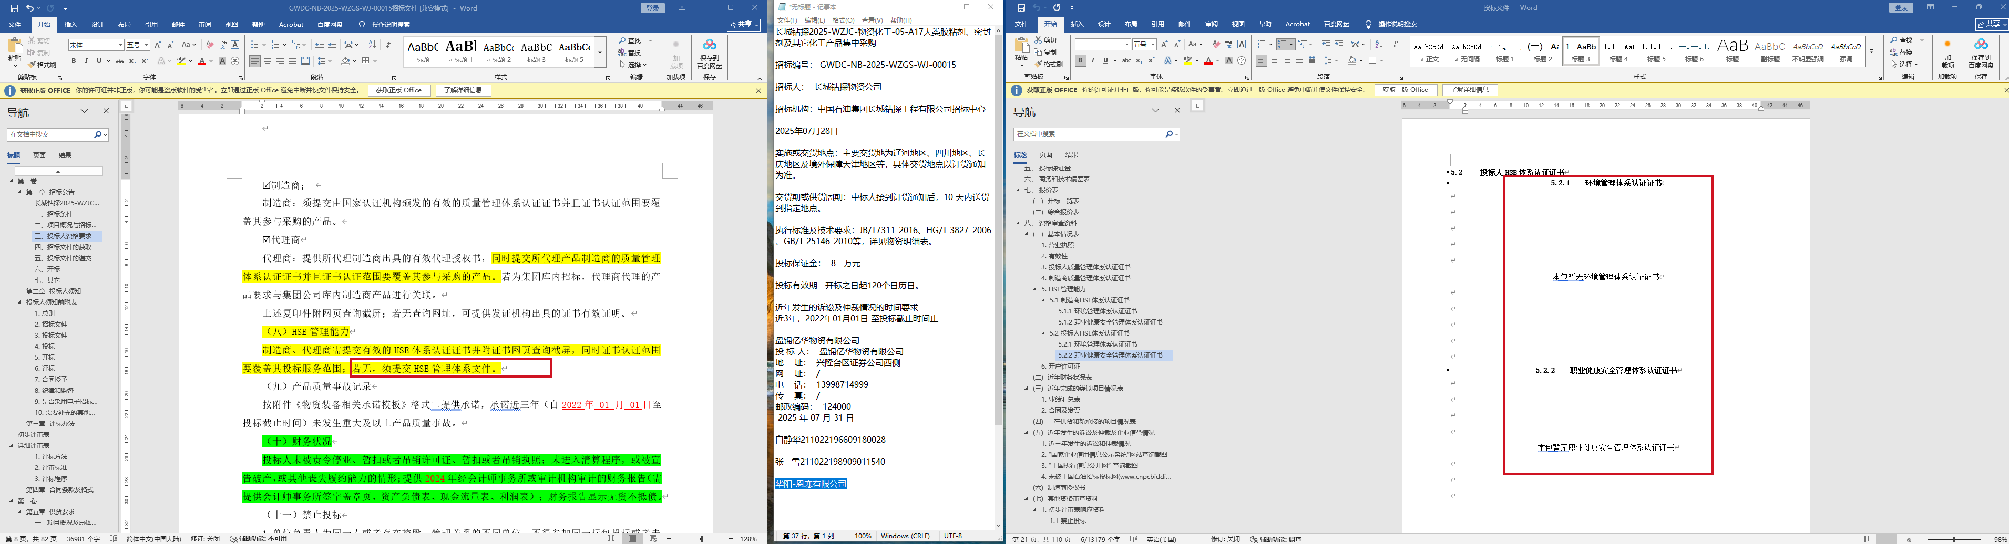Collapse 详细评审表 node in navigation tree
The height and width of the screenshot is (544, 2009).
click(12, 446)
